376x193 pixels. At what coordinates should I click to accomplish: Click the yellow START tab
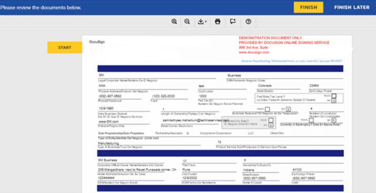[65, 48]
